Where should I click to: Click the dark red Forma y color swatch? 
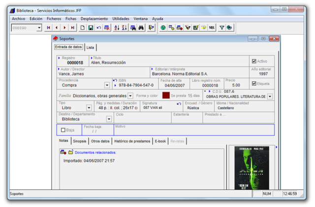pyautogui.click(x=166, y=95)
